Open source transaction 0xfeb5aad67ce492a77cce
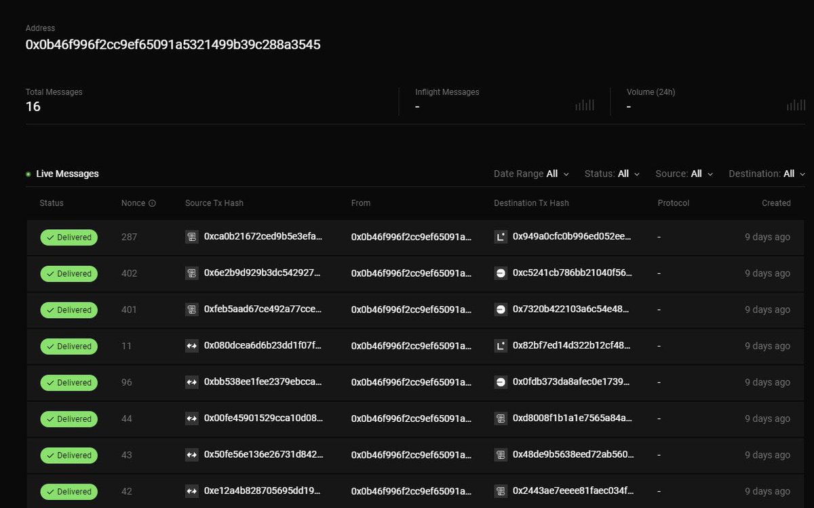Viewport: 814px width, 508px height. [x=263, y=309]
